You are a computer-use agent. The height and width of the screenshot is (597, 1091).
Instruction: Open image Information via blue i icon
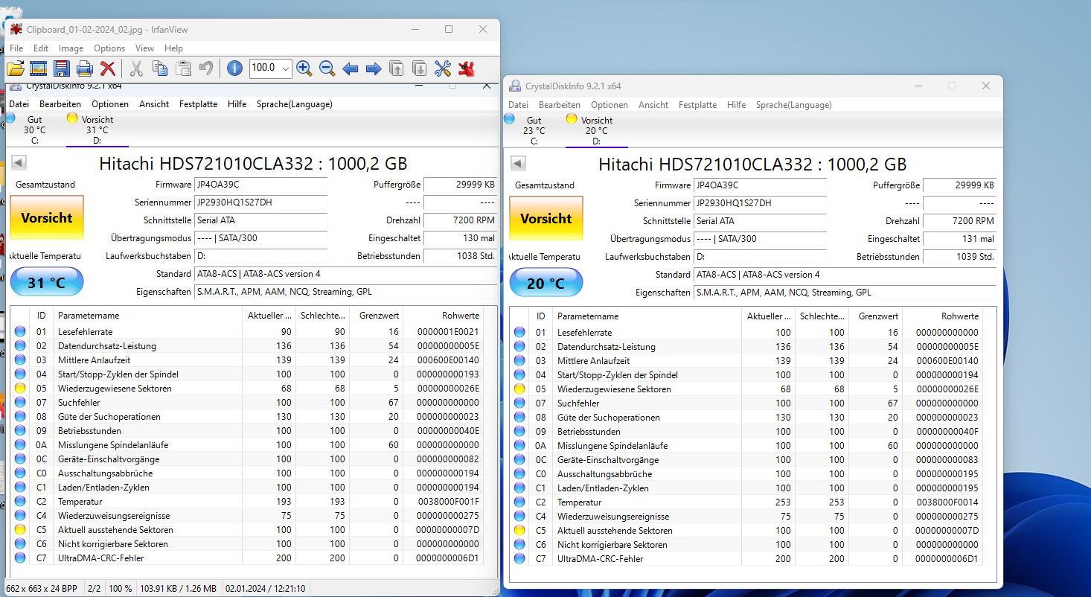tap(234, 68)
